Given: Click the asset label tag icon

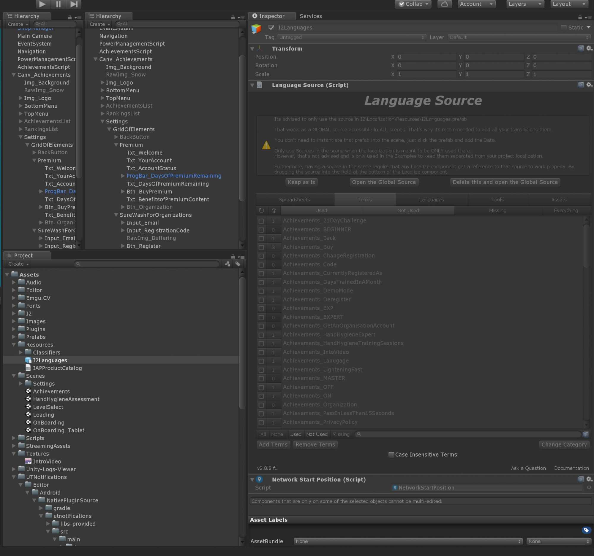Looking at the screenshot, I should coord(586,530).
